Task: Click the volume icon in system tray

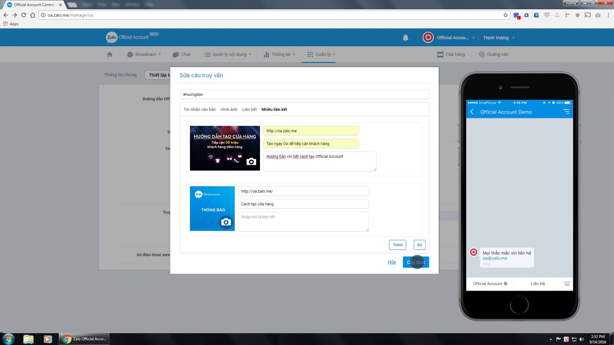Action: point(581,339)
